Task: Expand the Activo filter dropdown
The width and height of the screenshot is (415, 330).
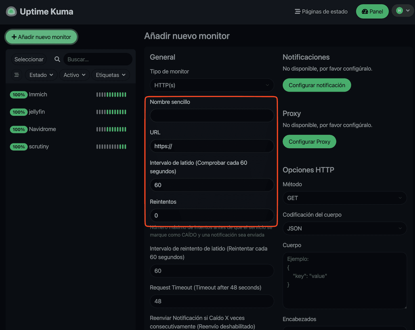Action: point(74,75)
